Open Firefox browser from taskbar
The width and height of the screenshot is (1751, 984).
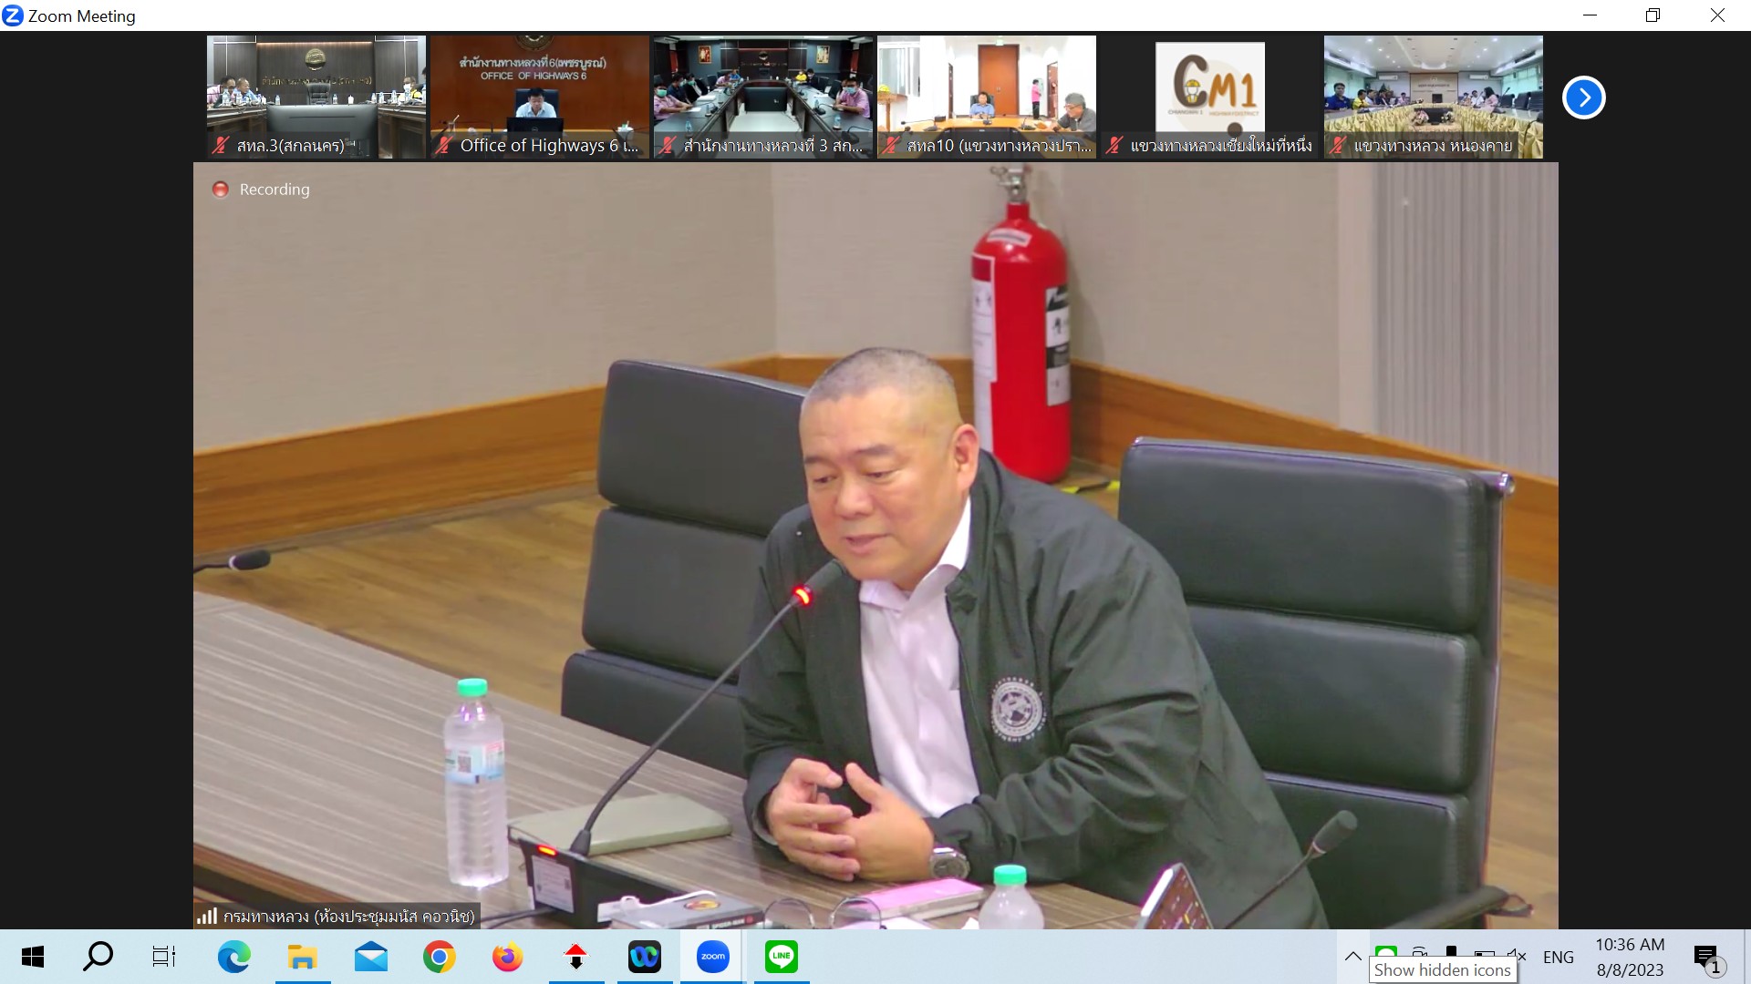pyautogui.click(x=507, y=957)
